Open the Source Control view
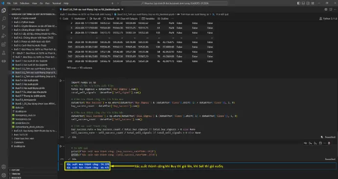338x179 pixels. coord(3,27)
